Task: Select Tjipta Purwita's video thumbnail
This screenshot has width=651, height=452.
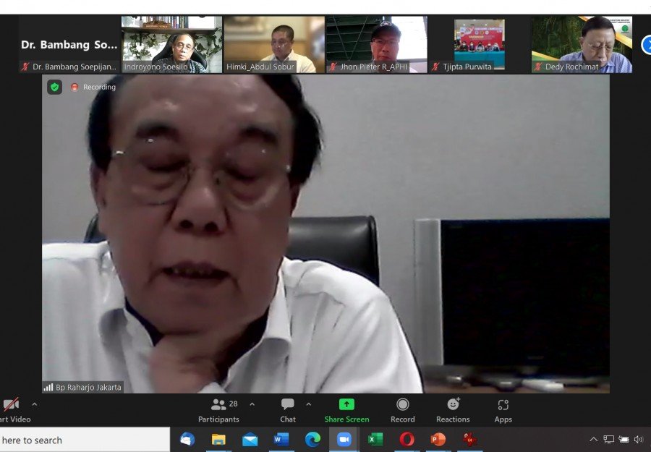Action: point(480,44)
